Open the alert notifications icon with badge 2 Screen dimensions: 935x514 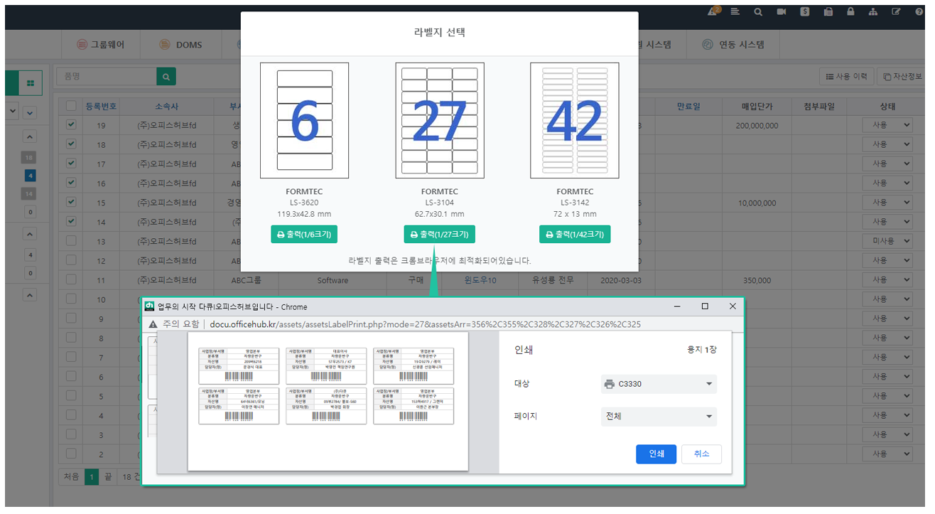click(x=714, y=11)
